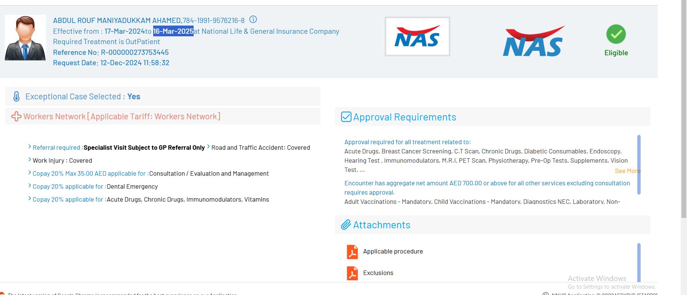Image resolution: width=687 pixels, height=295 pixels.
Task: Click the green Eligible checkmark icon
Action: [616, 34]
